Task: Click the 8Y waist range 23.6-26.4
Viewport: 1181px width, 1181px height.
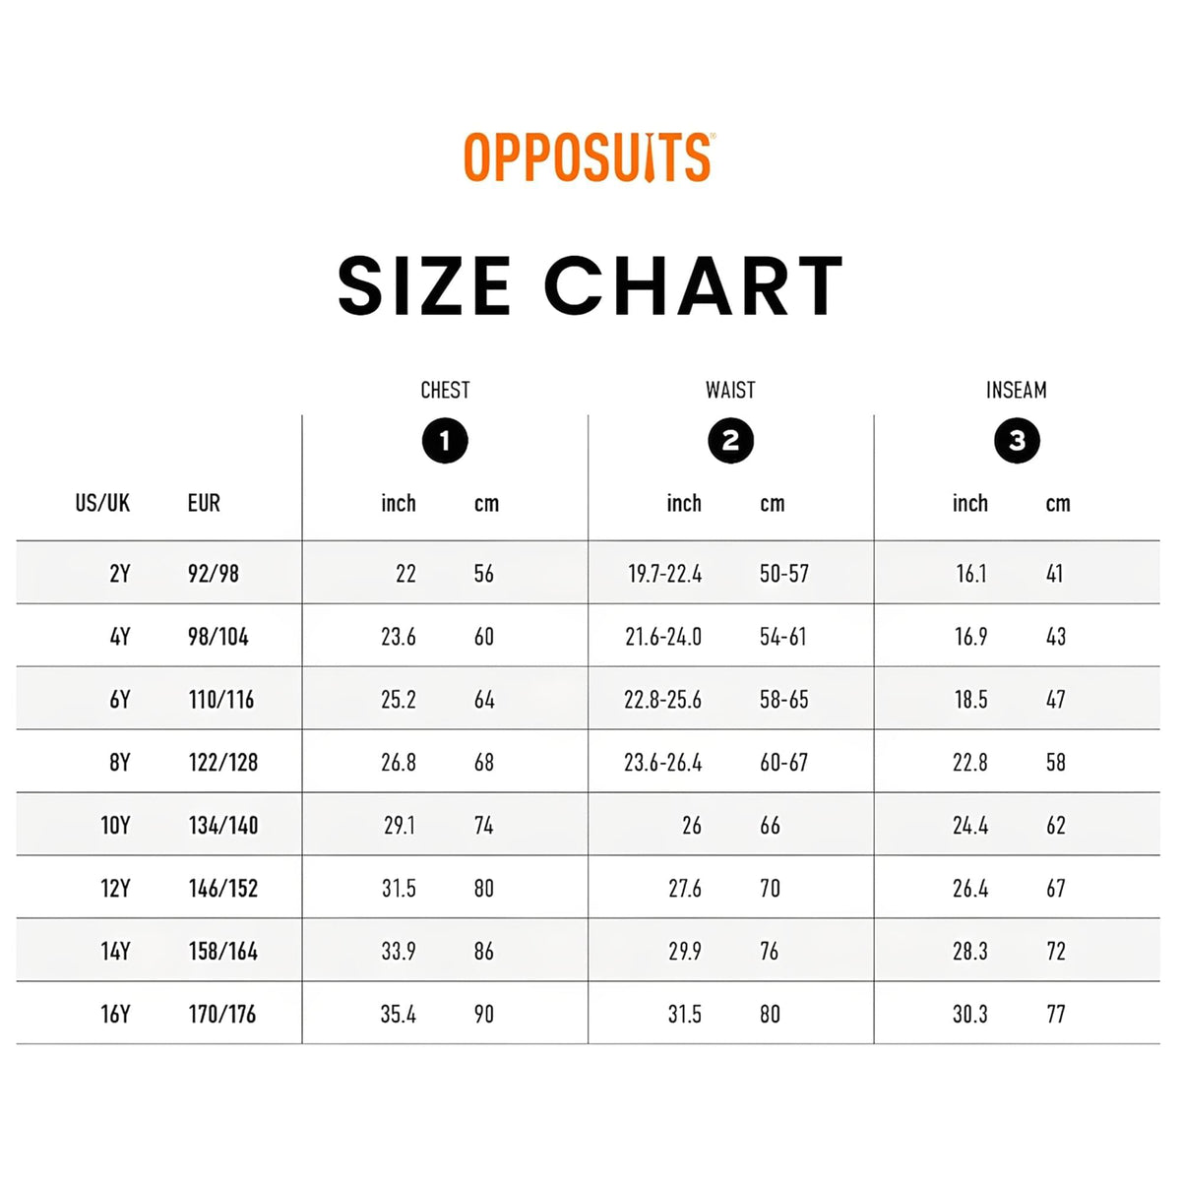Action: tap(663, 763)
